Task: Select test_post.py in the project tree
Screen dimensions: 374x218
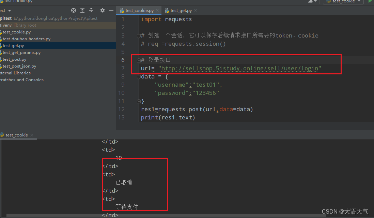Action: (x=14, y=59)
